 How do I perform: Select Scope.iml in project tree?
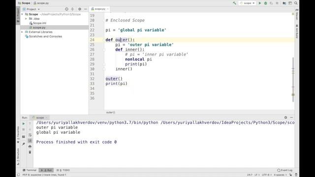pyautogui.click(x=38, y=23)
